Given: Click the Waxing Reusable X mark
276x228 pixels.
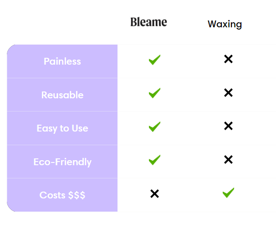Looking at the screenshot, I should pyautogui.click(x=228, y=92).
